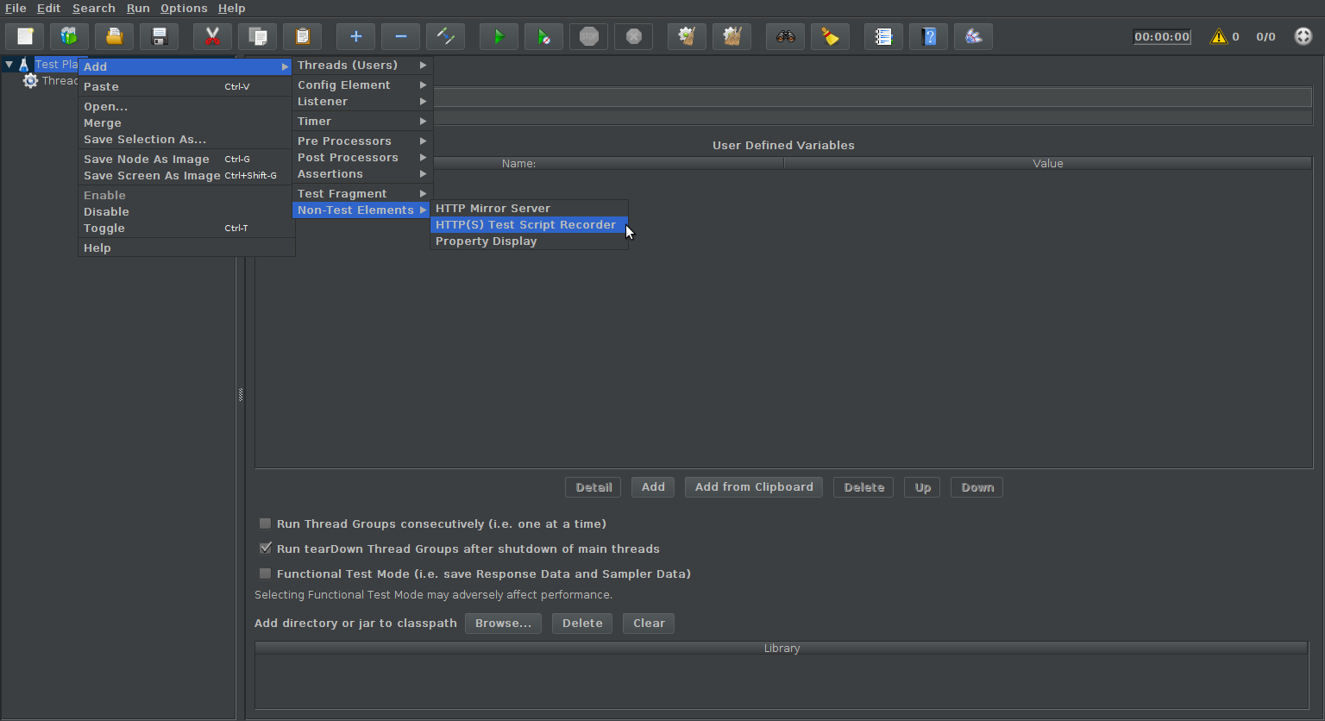
Task: Click the Open file folder icon
Action: click(x=114, y=36)
